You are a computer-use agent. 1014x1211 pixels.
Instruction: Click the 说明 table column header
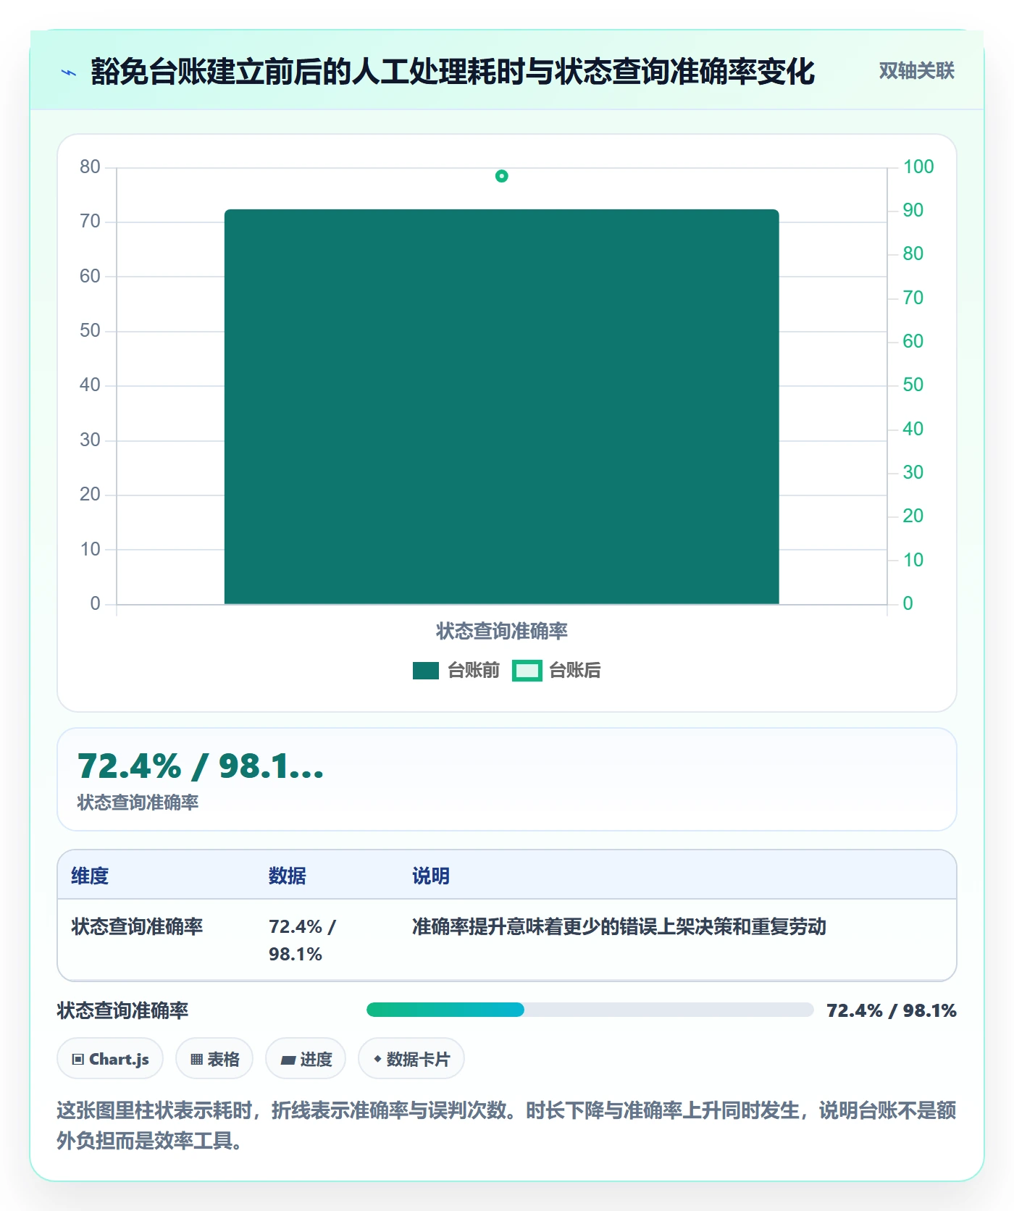(x=431, y=876)
